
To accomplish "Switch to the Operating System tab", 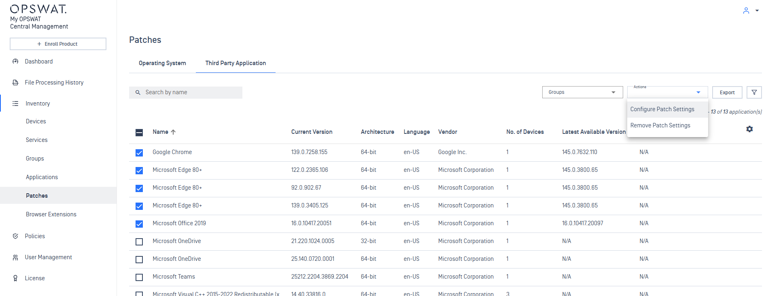I will [x=162, y=63].
